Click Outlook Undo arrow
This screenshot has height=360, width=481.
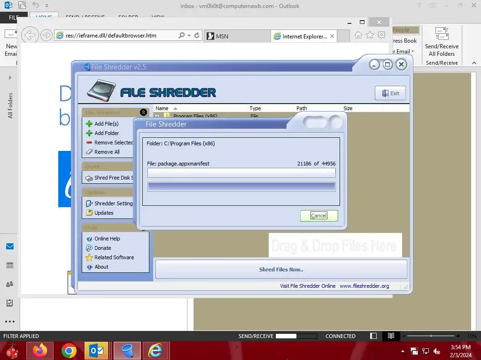(36, 5)
